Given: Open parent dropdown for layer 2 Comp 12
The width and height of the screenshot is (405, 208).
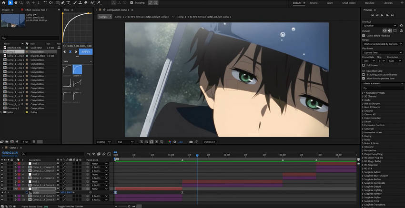Looking at the screenshot, I should (x=100, y=167).
